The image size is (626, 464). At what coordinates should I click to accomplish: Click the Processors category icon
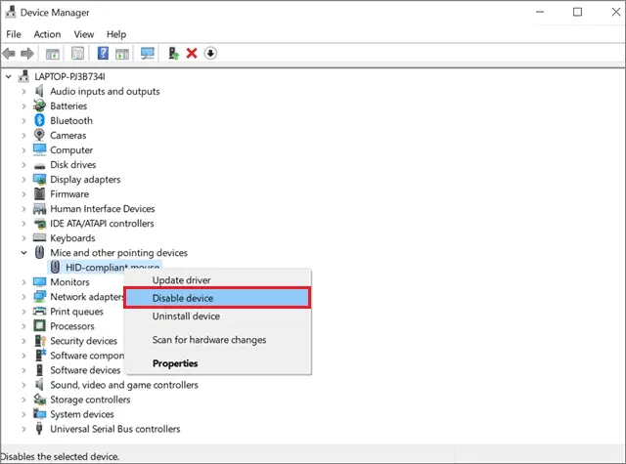39,325
